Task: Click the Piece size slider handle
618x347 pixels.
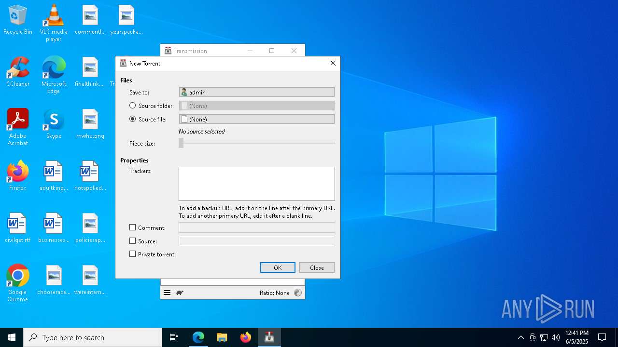Action: tap(181, 143)
